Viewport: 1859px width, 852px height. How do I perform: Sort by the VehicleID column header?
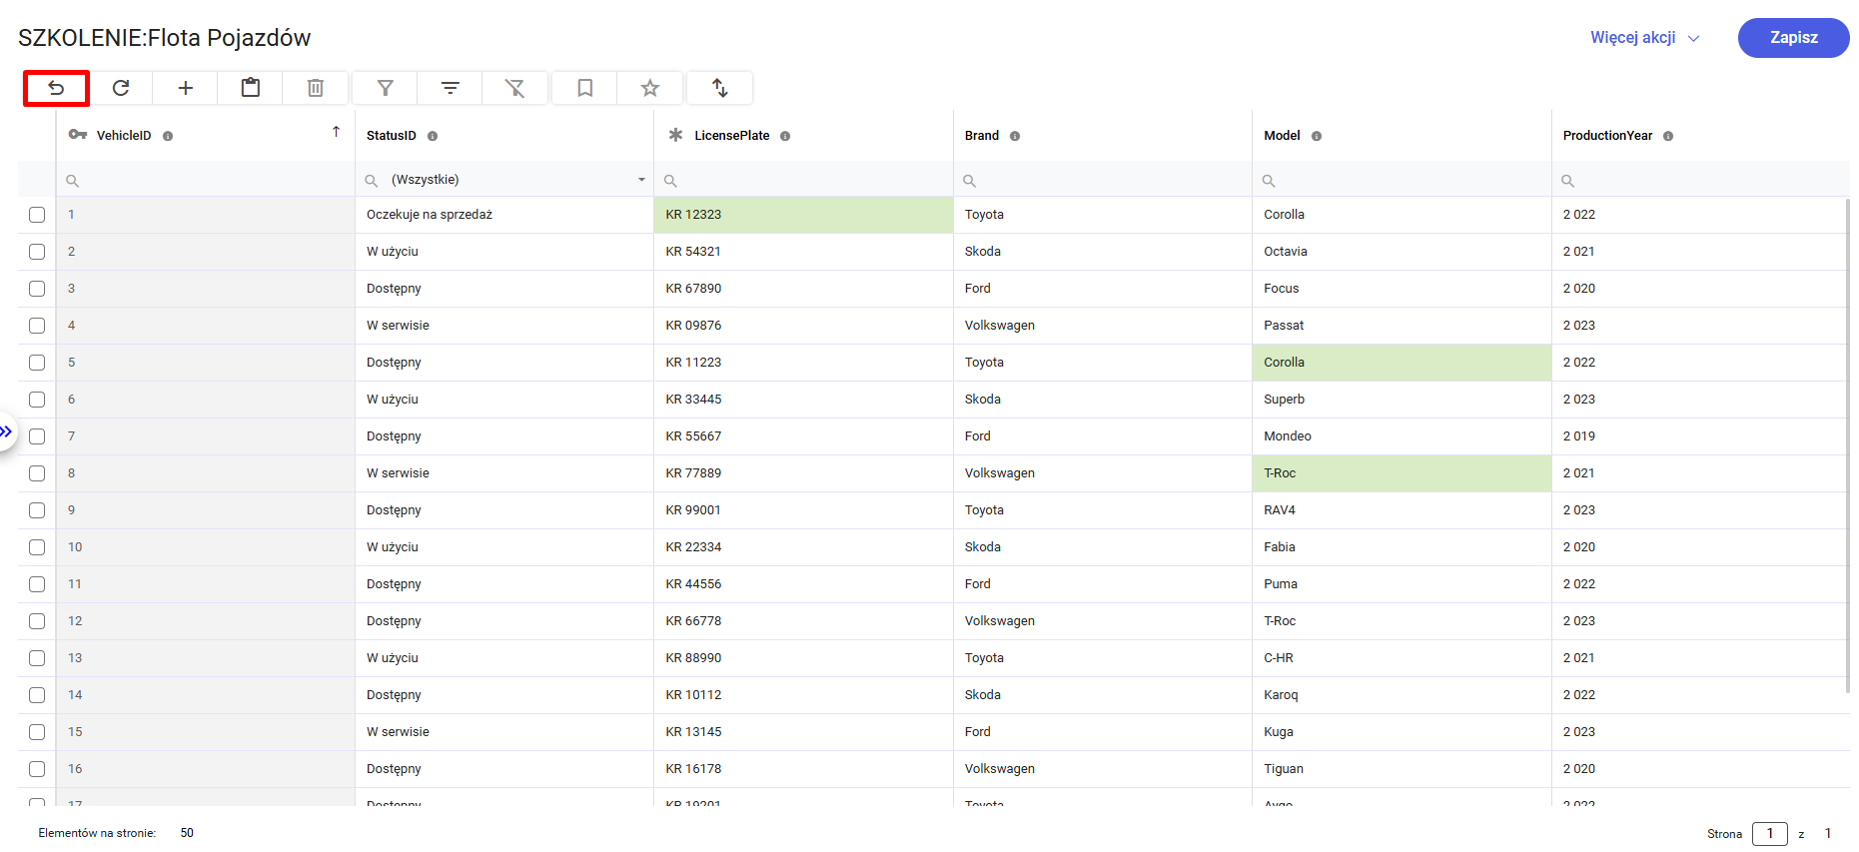coord(124,136)
